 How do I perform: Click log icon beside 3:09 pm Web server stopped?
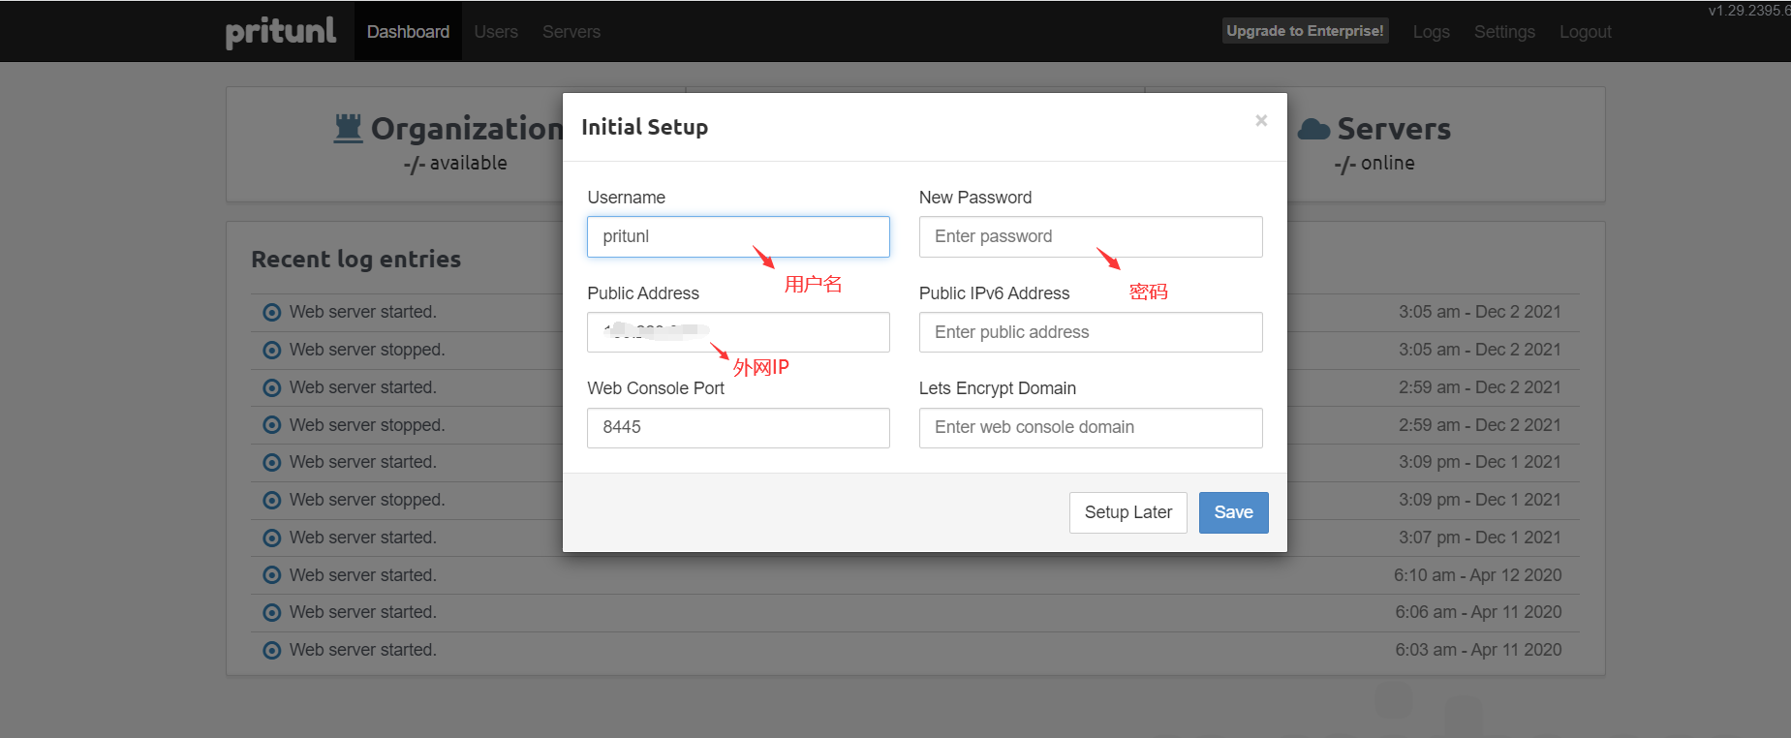point(272,500)
